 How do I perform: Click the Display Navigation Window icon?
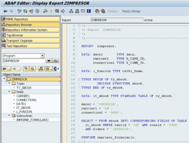[x=77, y=11]
